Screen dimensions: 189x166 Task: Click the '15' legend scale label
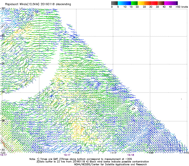[x=131, y=7]
